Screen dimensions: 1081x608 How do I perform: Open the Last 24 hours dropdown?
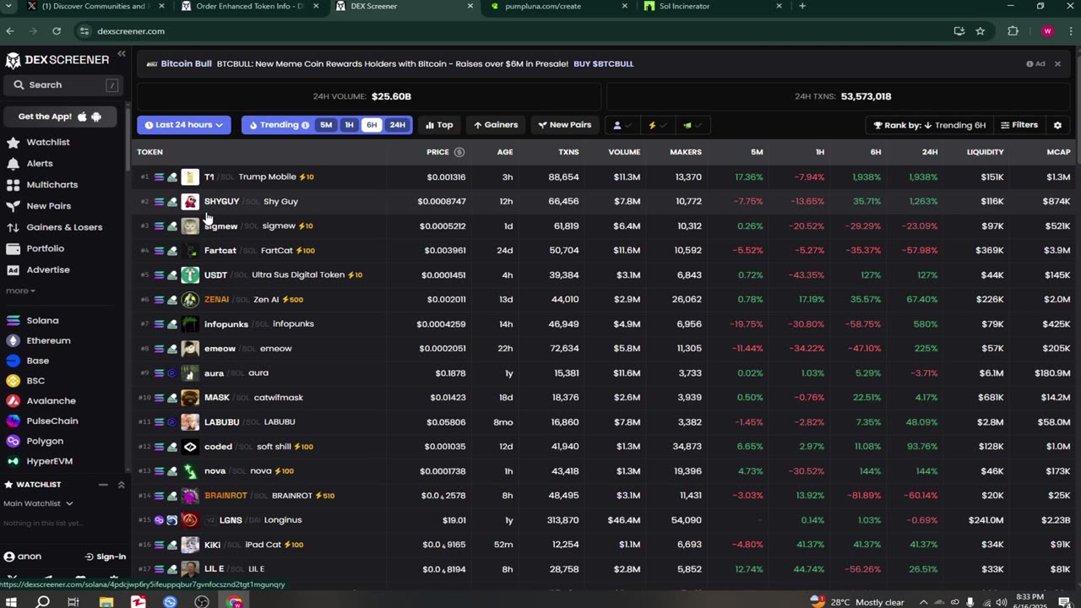point(183,125)
